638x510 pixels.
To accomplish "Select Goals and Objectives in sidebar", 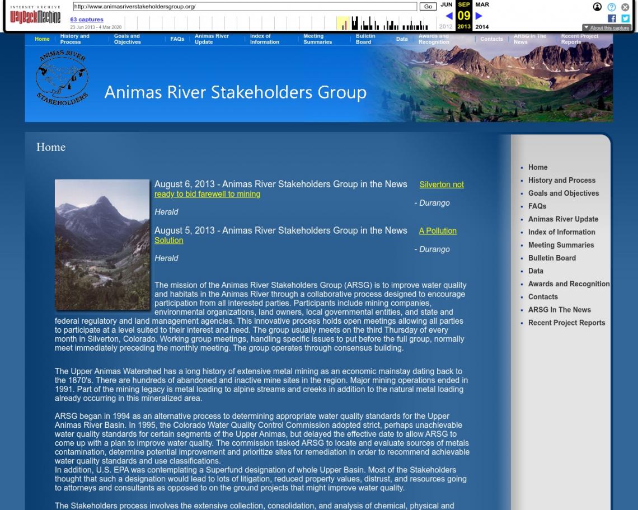I will click(x=564, y=193).
